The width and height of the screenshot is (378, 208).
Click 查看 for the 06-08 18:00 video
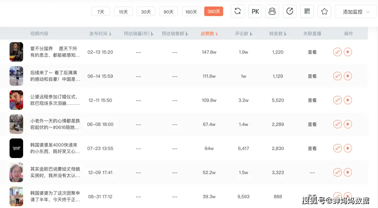(x=312, y=124)
